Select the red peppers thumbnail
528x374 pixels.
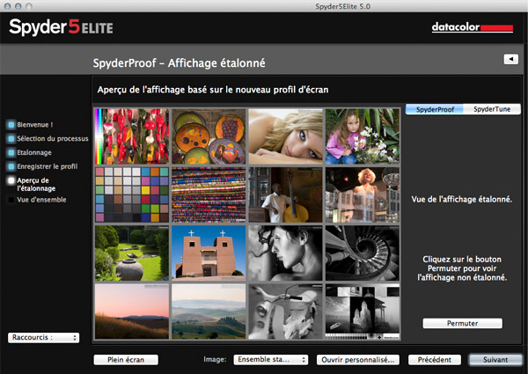[x=132, y=136]
